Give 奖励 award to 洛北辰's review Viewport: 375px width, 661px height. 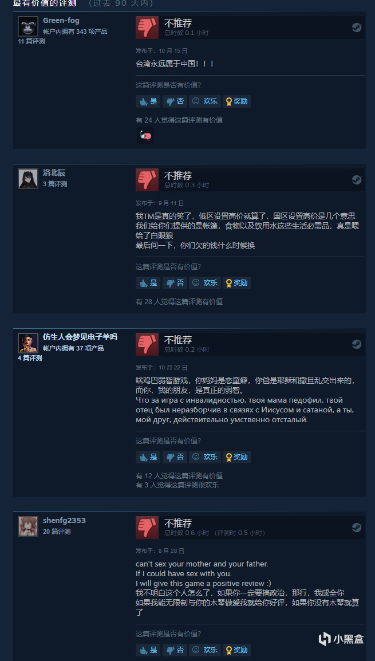point(237,283)
